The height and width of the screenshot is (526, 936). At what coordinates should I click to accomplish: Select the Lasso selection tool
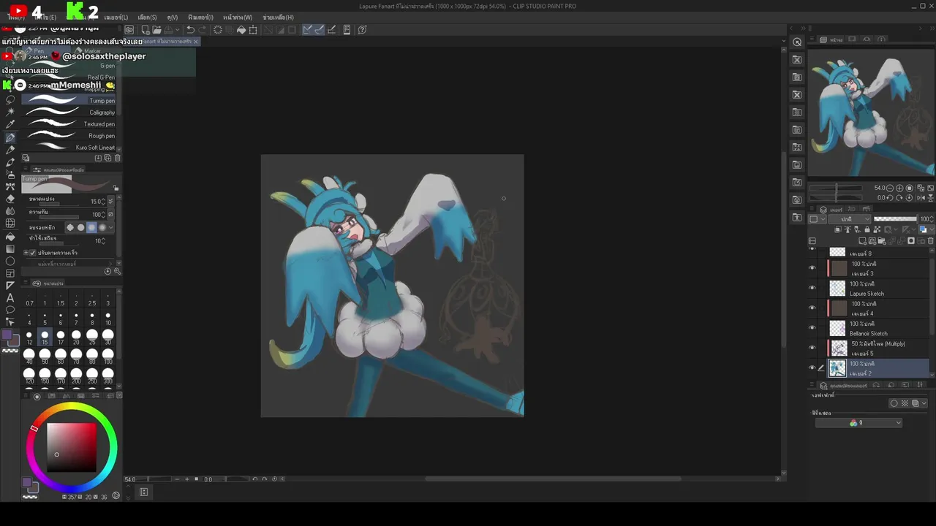[10, 99]
